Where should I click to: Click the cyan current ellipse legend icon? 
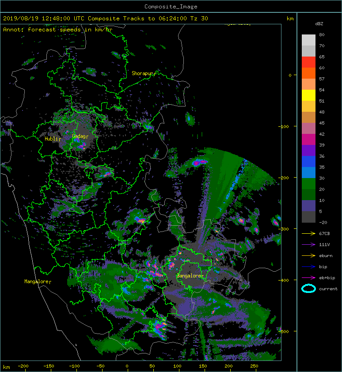(x=308, y=288)
